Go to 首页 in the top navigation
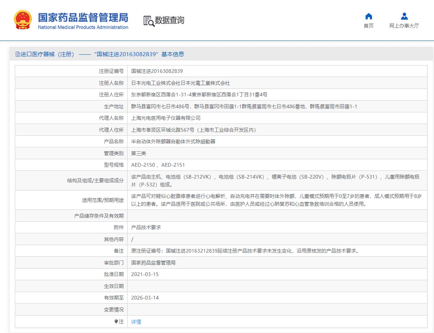 369,26
